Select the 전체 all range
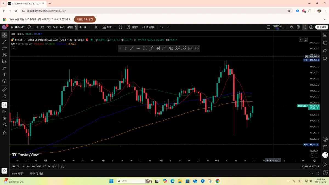The image size is (329, 185). coord(55,166)
